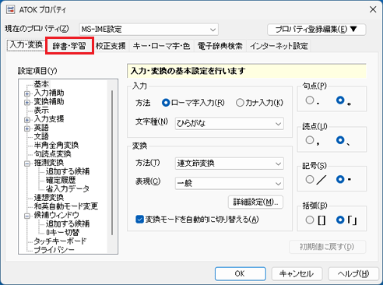Switch to the 辞書・学習 tab

pyautogui.click(x=69, y=46)
